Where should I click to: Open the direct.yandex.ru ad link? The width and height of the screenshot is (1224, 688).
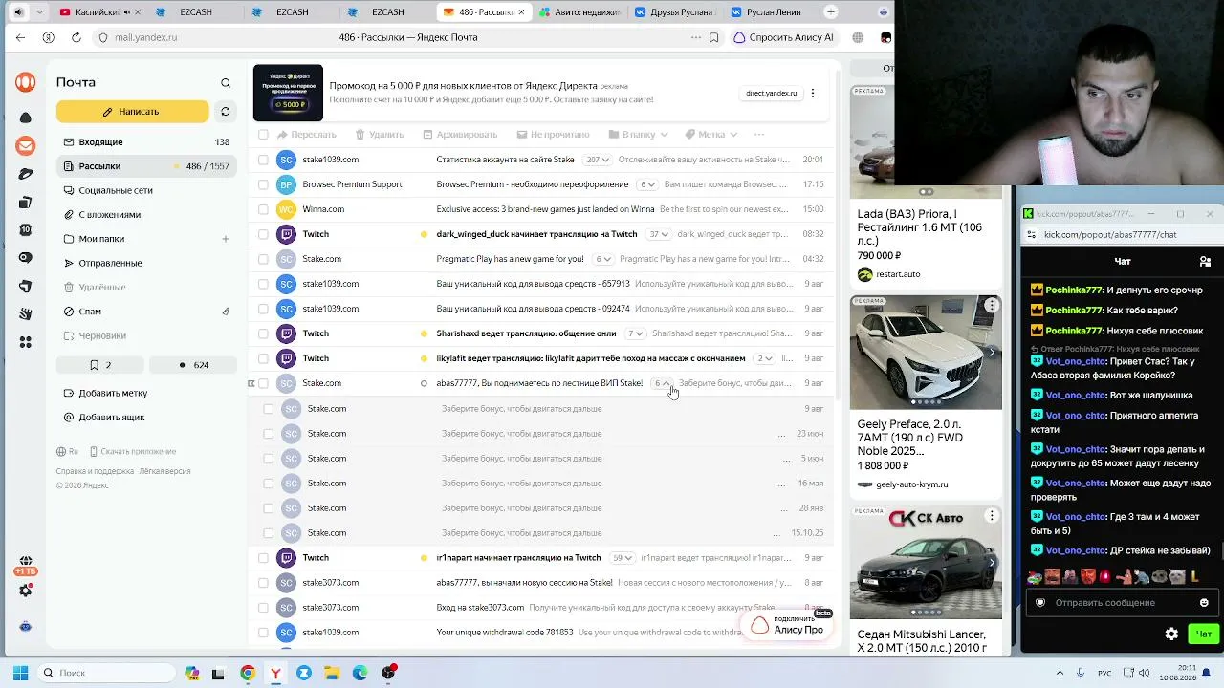pyautogui.click(x=771, y=94)
